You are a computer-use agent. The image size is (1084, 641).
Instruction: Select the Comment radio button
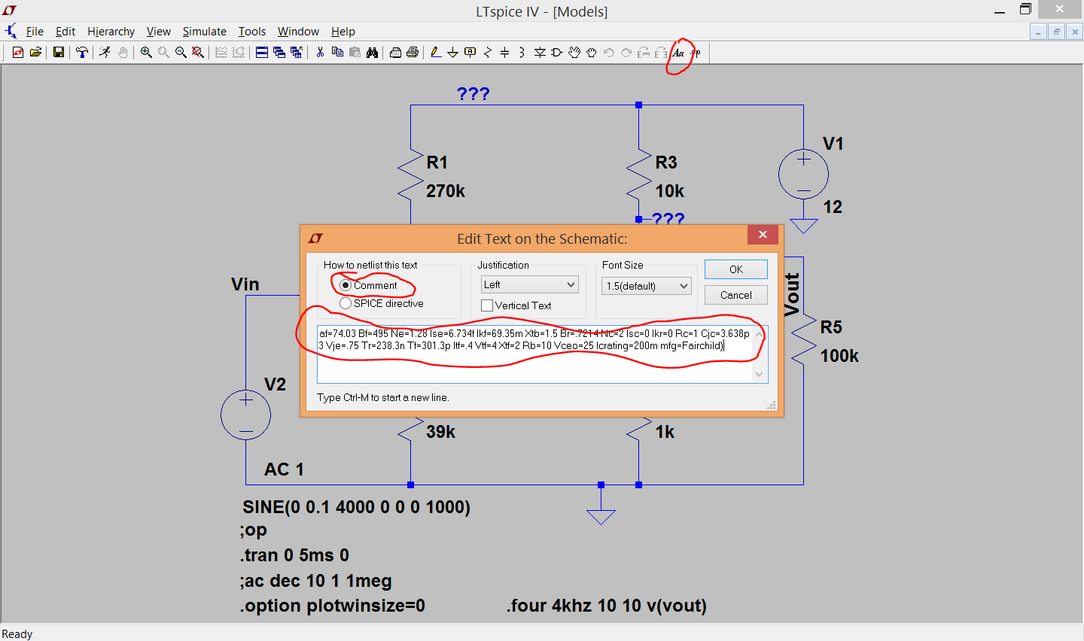tap(346, 285)
